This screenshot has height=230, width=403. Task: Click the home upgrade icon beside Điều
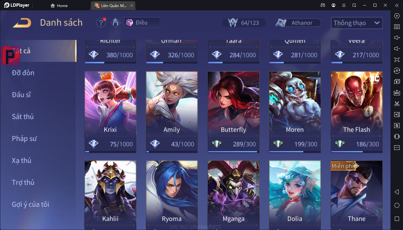tap(116, 23)
